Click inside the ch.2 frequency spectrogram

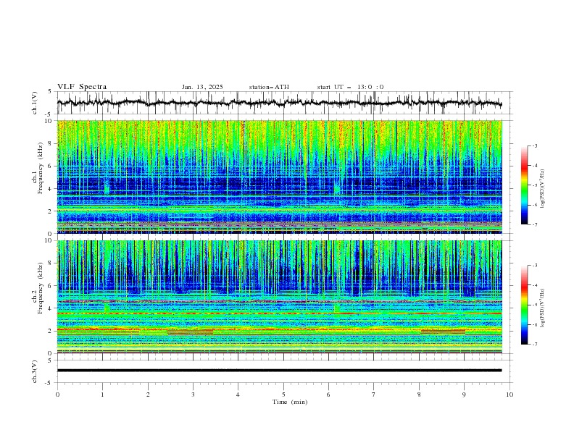279,297
